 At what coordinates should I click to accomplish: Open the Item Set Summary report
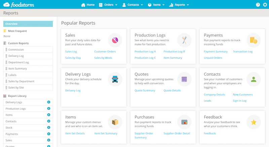pyautogui.click(x=106, y=133)
